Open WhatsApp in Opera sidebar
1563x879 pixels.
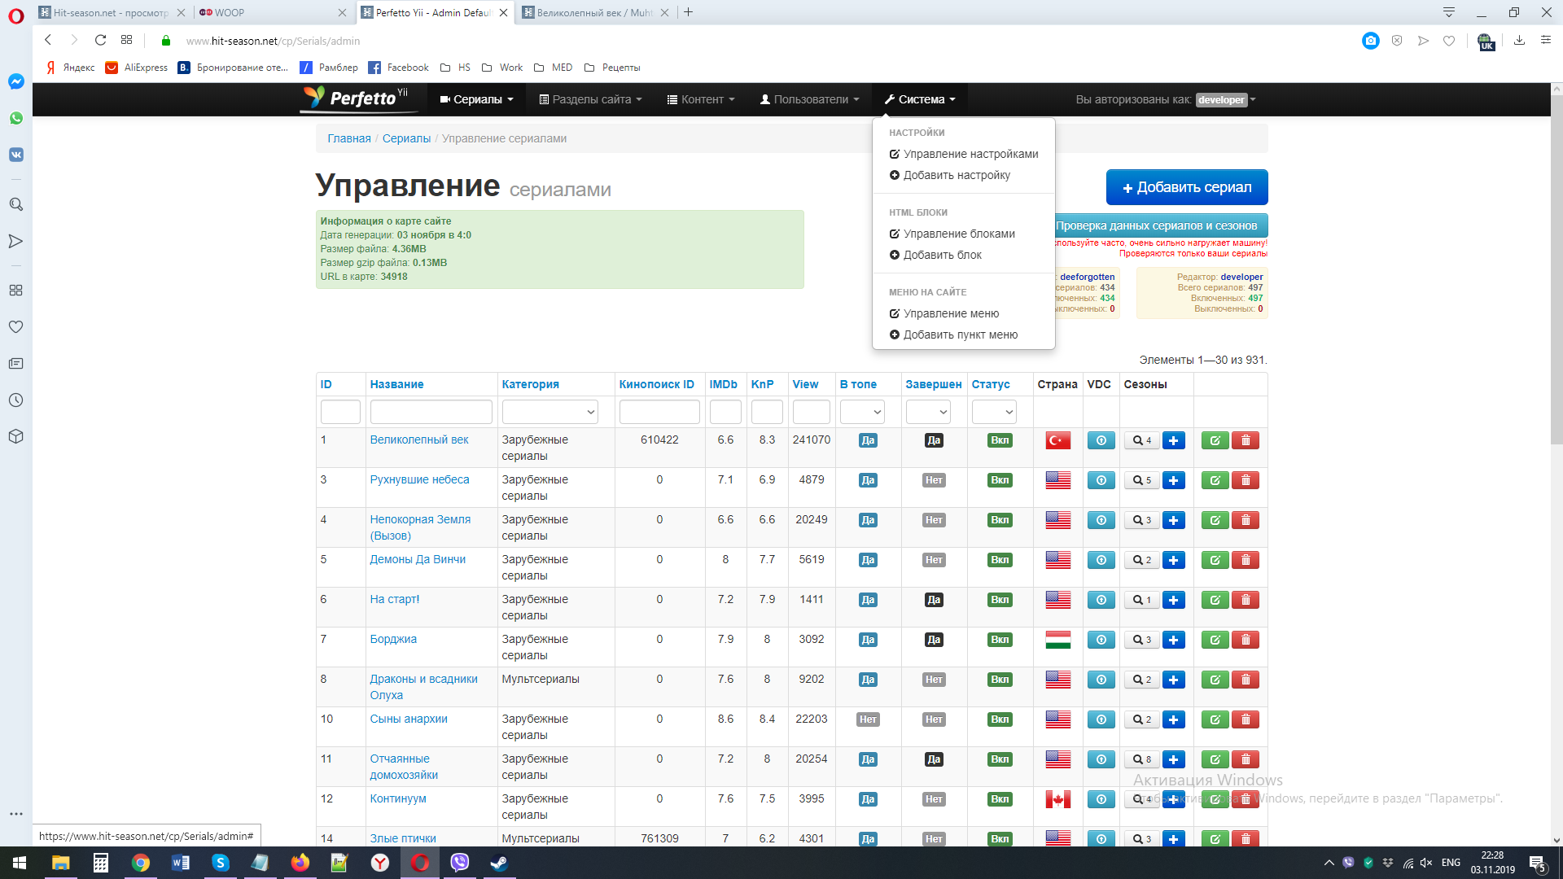[x=15, y=118]
